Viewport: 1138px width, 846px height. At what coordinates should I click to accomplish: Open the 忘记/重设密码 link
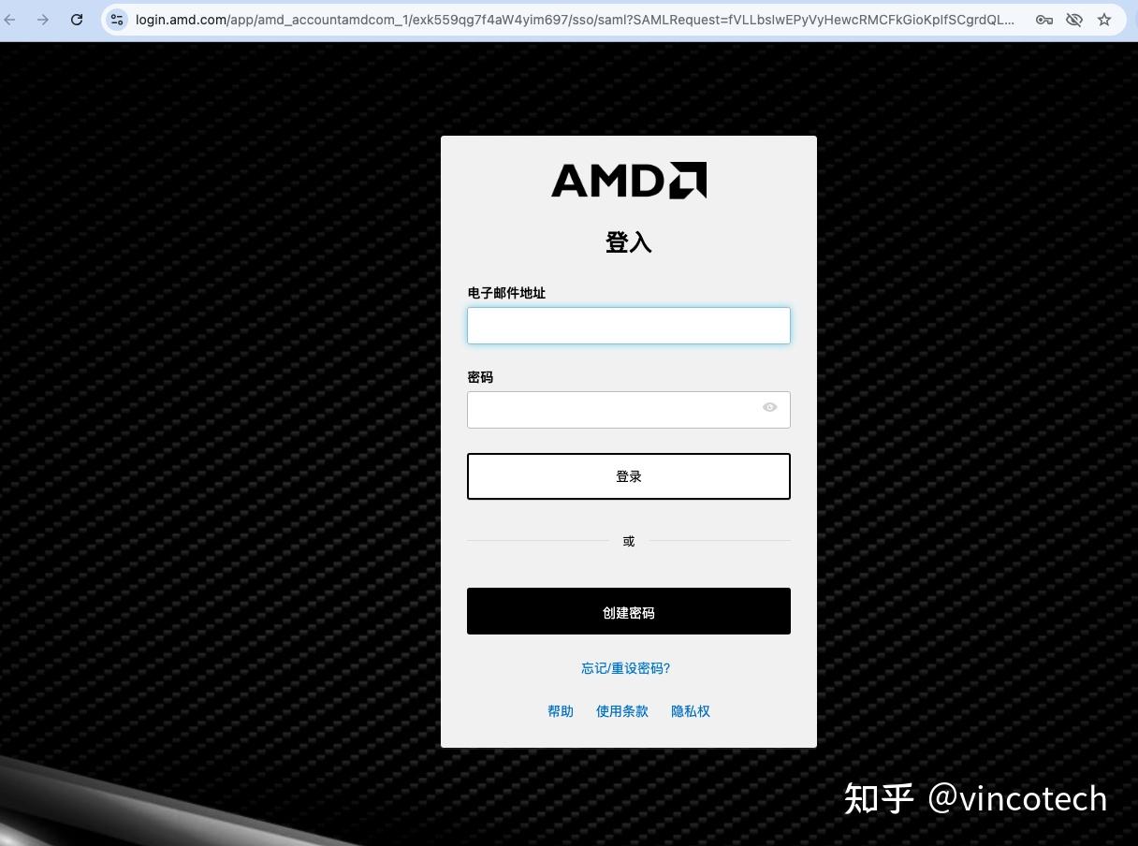(x=625, y=668)
